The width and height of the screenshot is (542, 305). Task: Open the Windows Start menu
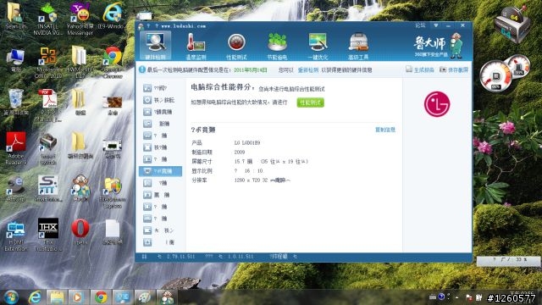[11, 297]
